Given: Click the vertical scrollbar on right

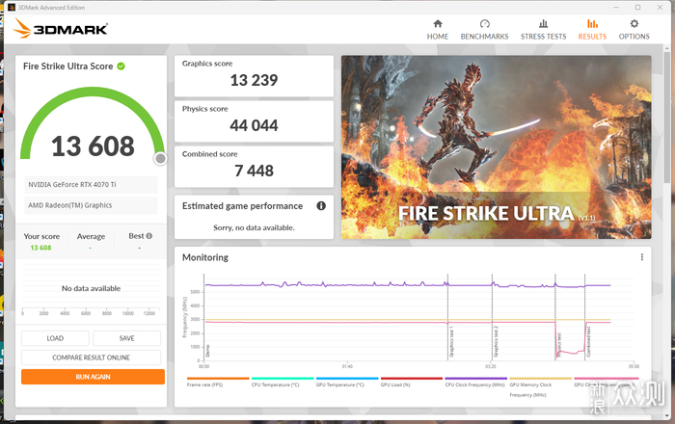Looking at the screenshot, I should click(667, 116).
